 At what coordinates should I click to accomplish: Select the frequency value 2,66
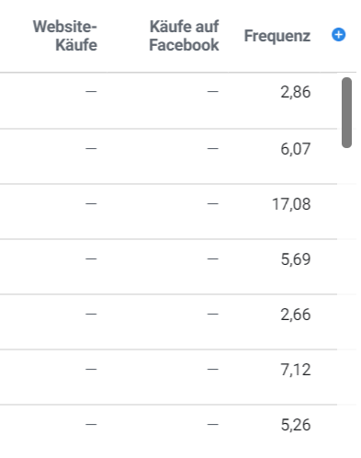click(296, 315)
